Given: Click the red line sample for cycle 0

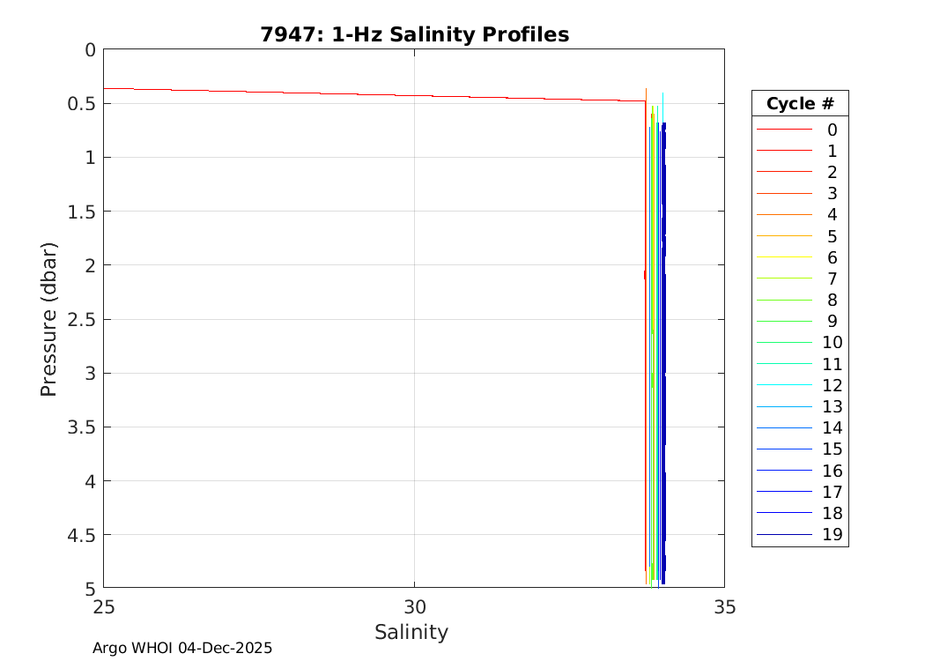Looking at the screenshot, I should [783, 130].
